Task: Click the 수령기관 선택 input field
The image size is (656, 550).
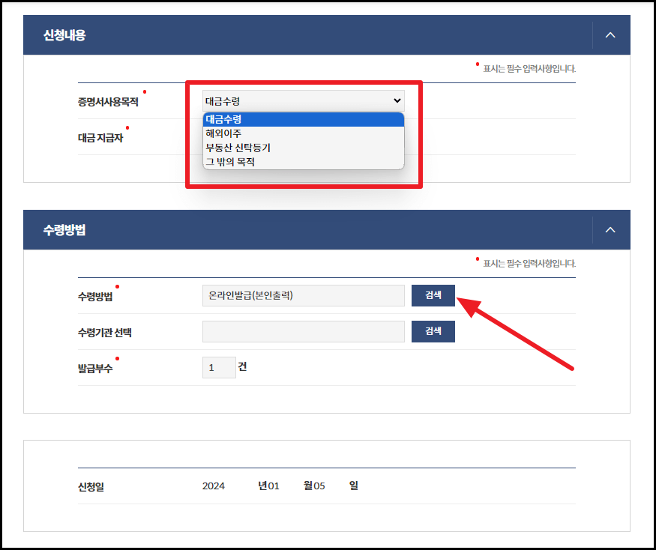Action: point(303,331)
